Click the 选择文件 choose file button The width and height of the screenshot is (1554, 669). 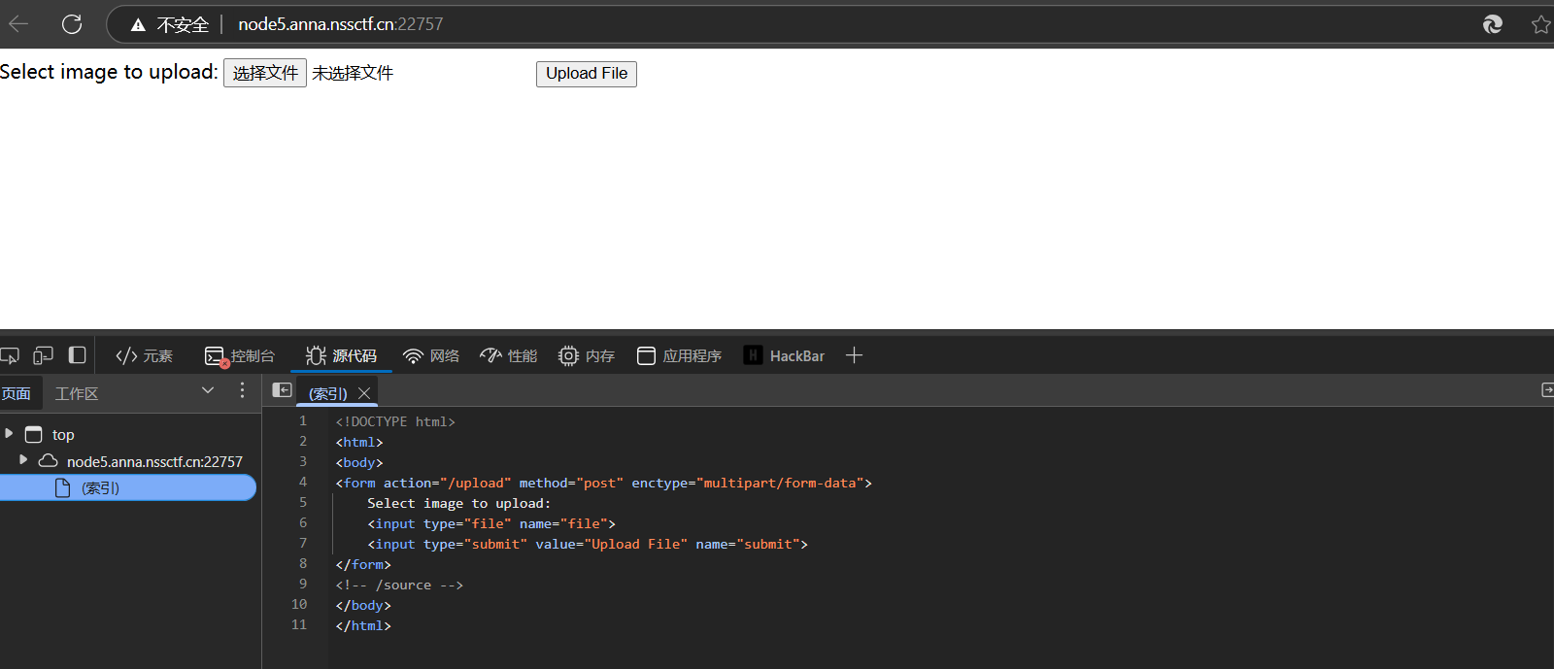pos(264,73)
